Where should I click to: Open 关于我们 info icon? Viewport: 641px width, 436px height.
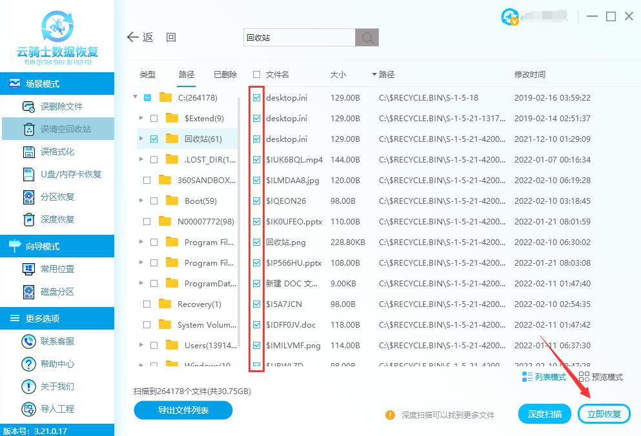(28, 386)
